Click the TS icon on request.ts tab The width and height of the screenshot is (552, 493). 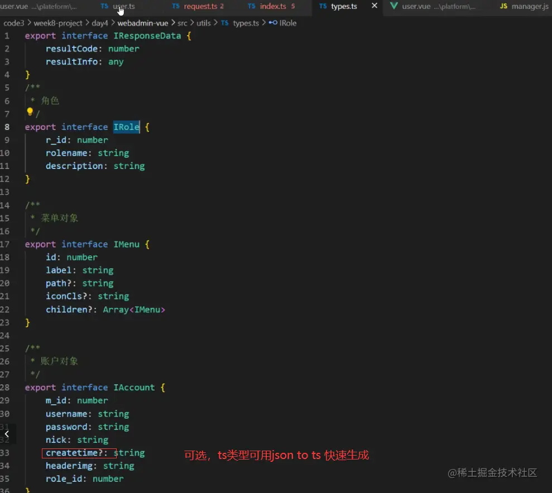(x=176, y=6)
